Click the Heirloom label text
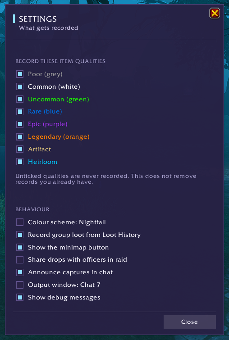The width and height of the screenshot is (229, 340). pyautogui.click(x=42, y=162)
